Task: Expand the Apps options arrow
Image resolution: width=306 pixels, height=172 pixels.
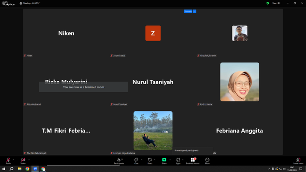Action: click(x=183, y=160)
